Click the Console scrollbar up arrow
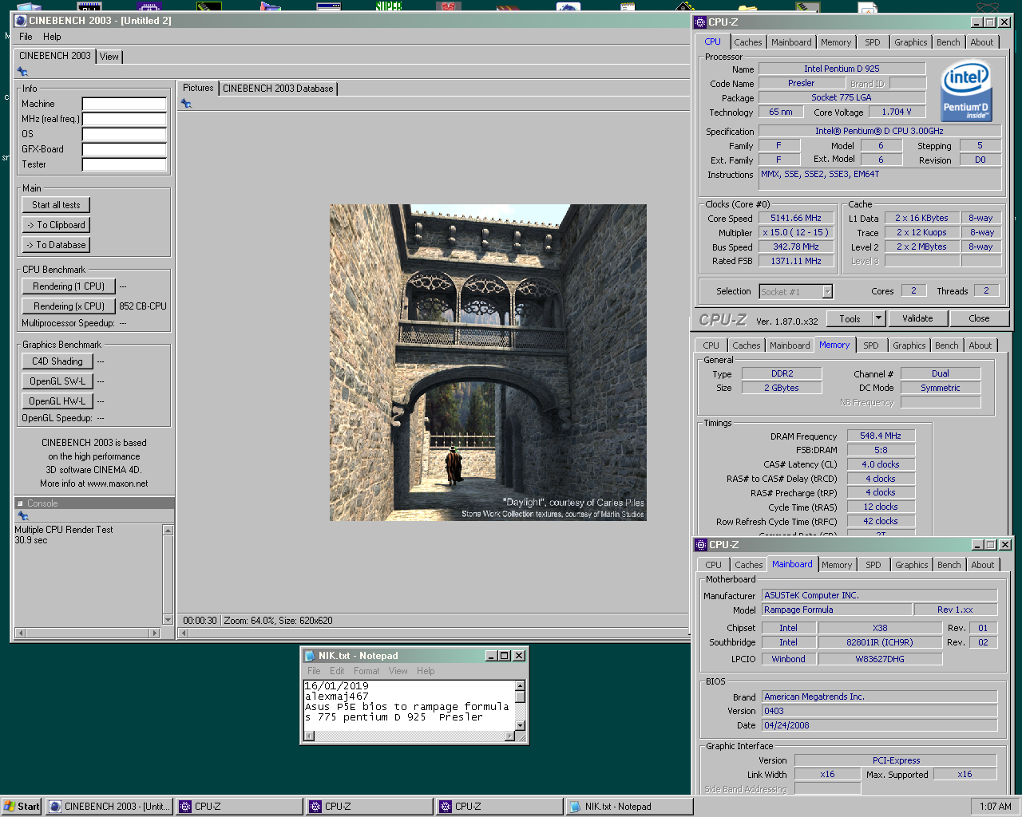This screenshot has width=1022, height=817. [168, 531]
